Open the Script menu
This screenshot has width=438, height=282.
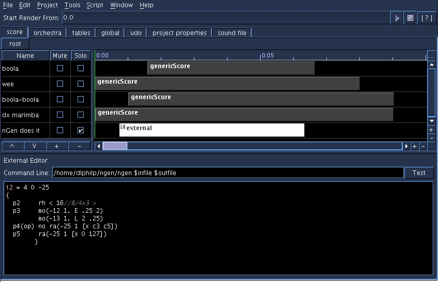95,5
